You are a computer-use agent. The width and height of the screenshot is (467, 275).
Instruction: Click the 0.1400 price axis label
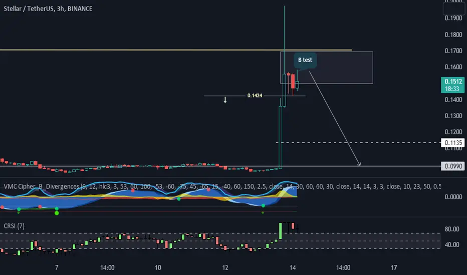pos(453,99)
